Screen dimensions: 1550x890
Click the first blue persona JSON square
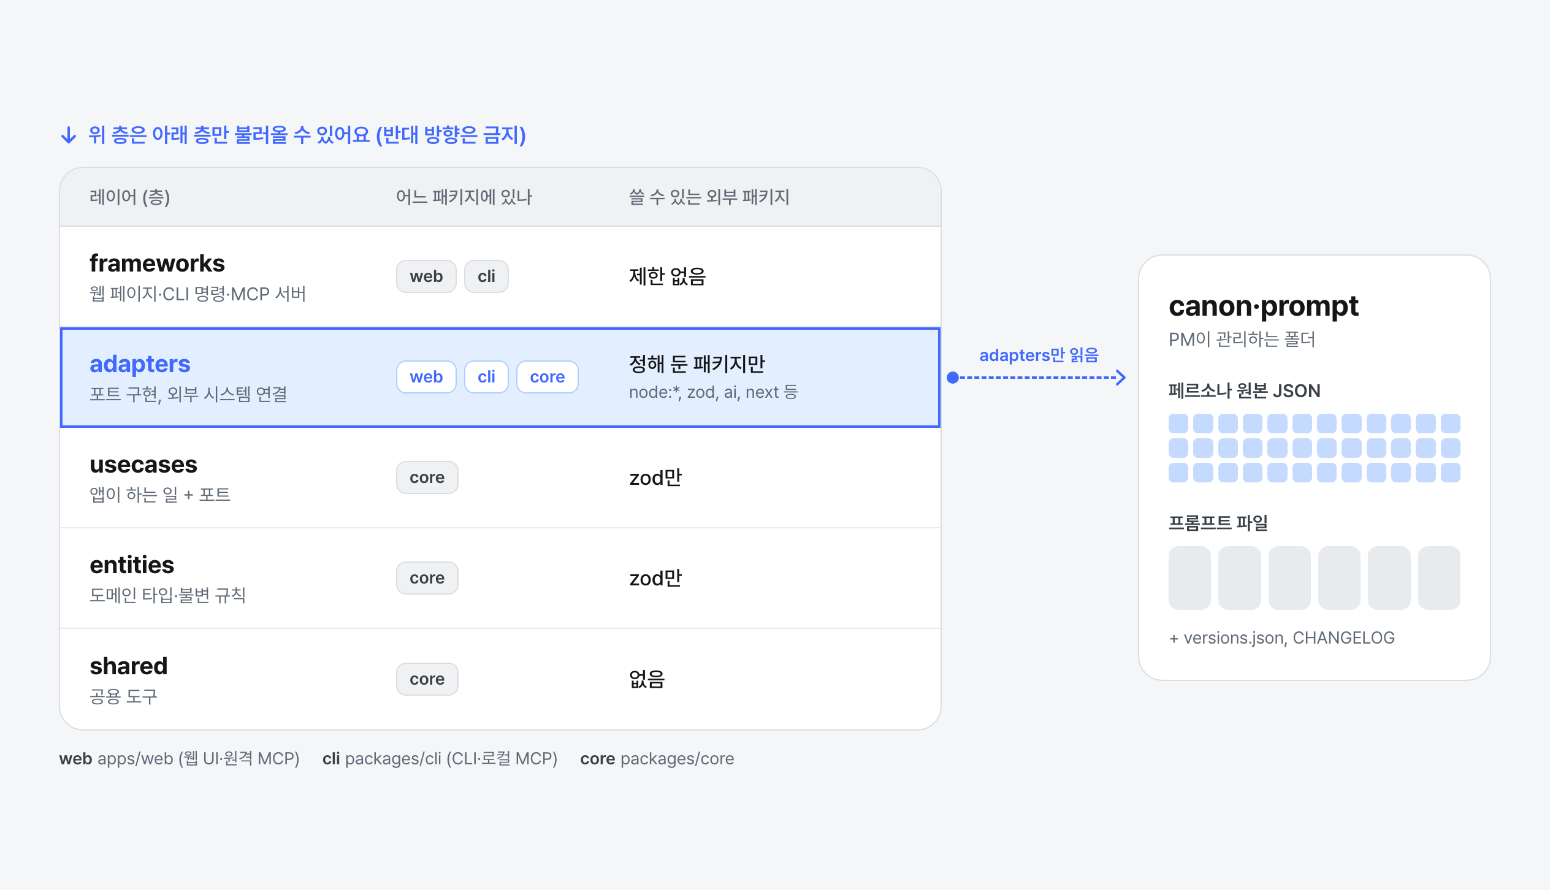click(x=1178, y=424)
